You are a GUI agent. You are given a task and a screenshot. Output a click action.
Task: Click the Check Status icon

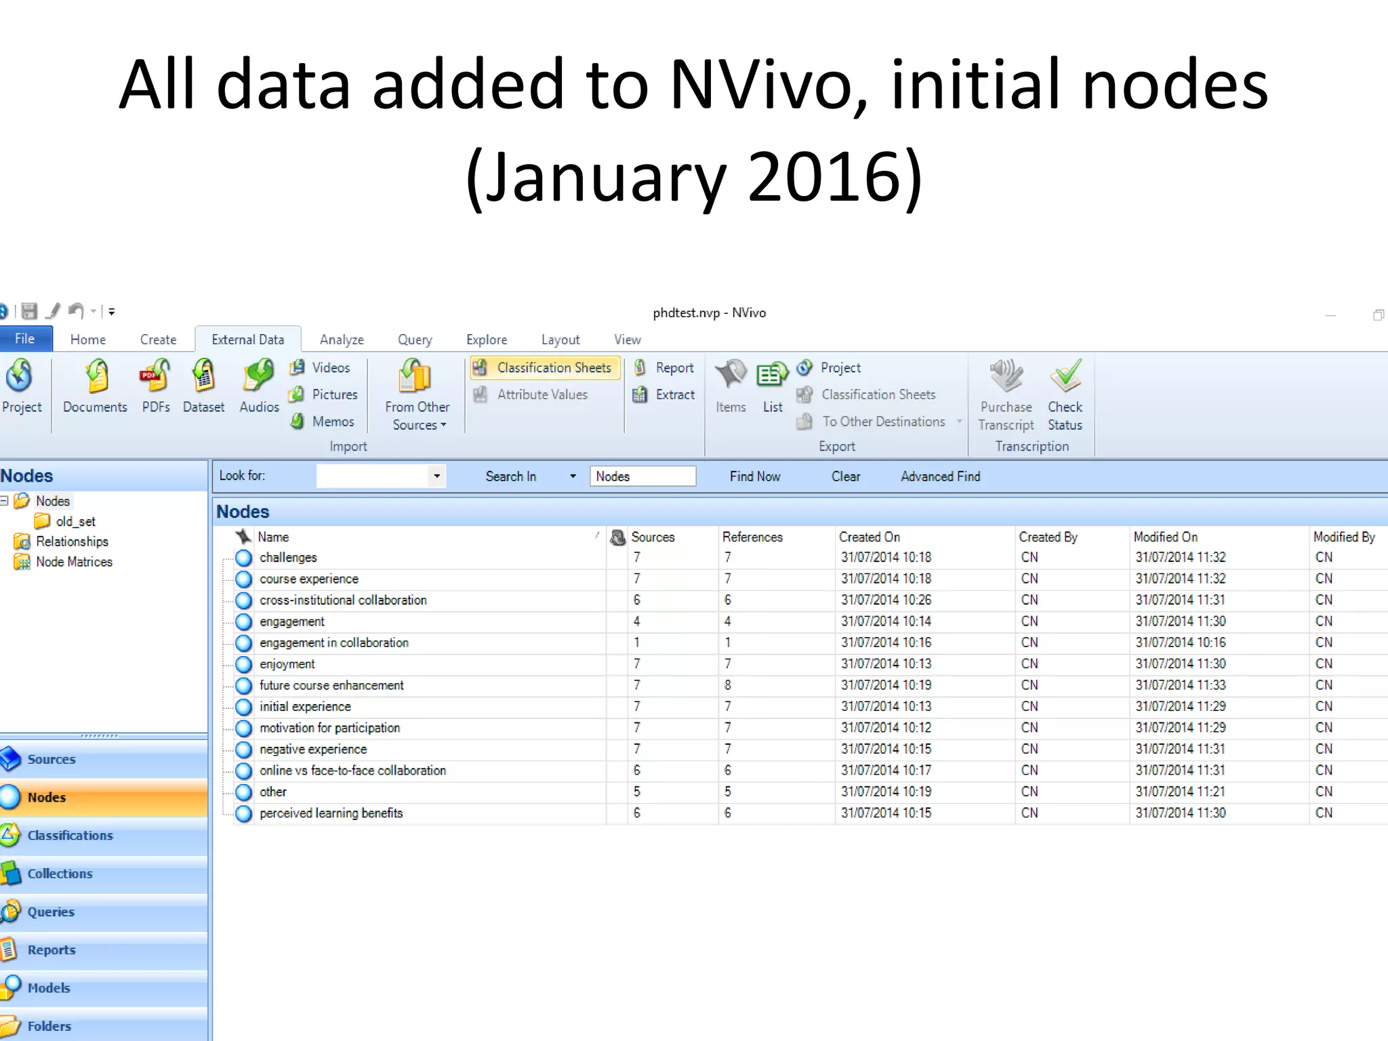tap(1065, 395)
